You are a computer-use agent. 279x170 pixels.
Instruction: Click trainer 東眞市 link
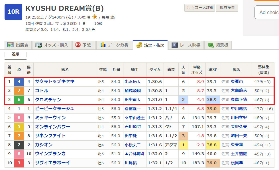tap(237, 82)
